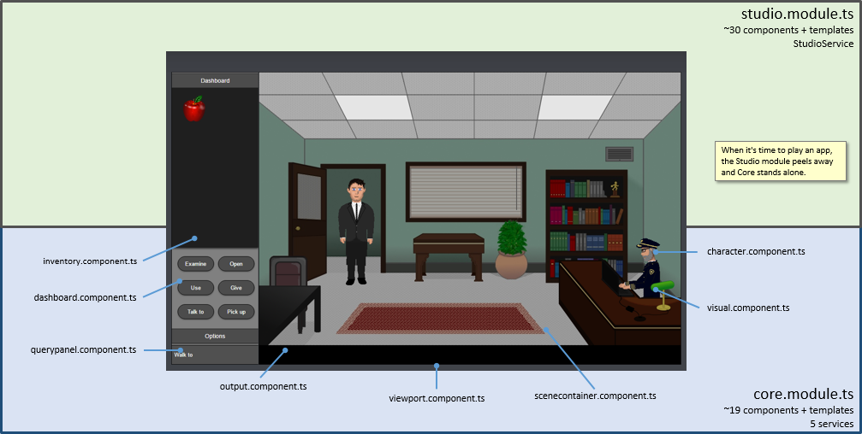Choose the Use verb button
862x434 pixels.
(x=196, y=288)
